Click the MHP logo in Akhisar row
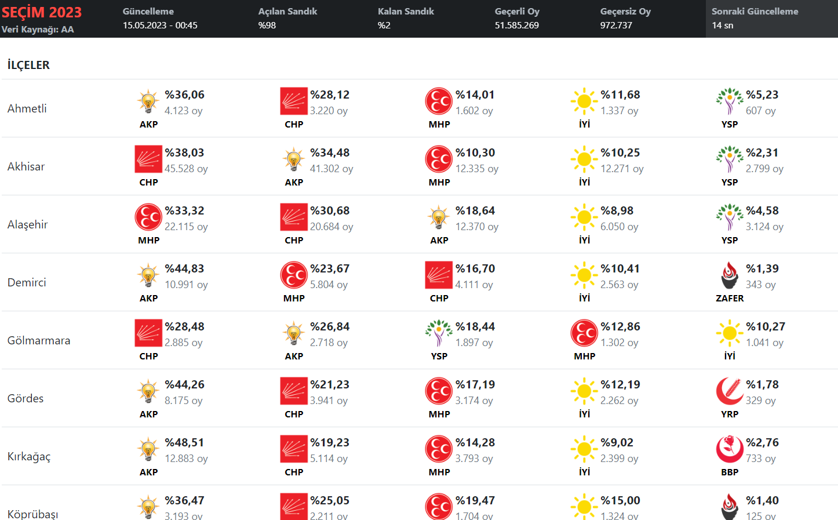 (x=439, y=159)
